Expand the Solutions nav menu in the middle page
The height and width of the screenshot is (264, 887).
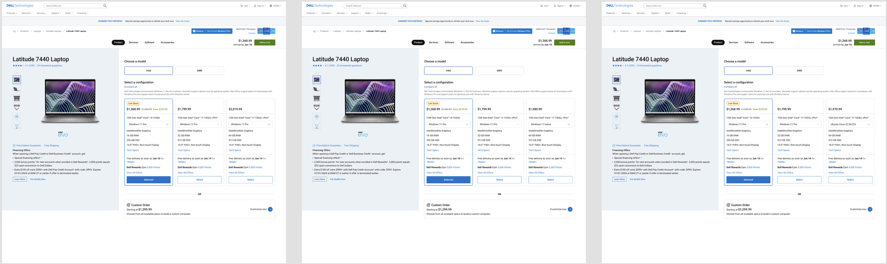[327, 13]
